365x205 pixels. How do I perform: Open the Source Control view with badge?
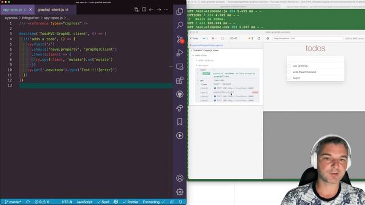pos(180,39)
